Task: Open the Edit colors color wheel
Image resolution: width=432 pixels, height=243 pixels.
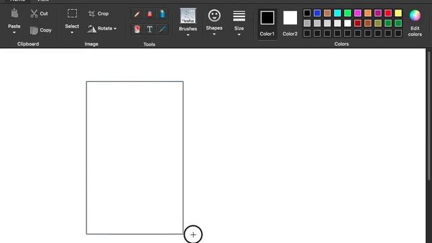Action: [x=415, y=16]
